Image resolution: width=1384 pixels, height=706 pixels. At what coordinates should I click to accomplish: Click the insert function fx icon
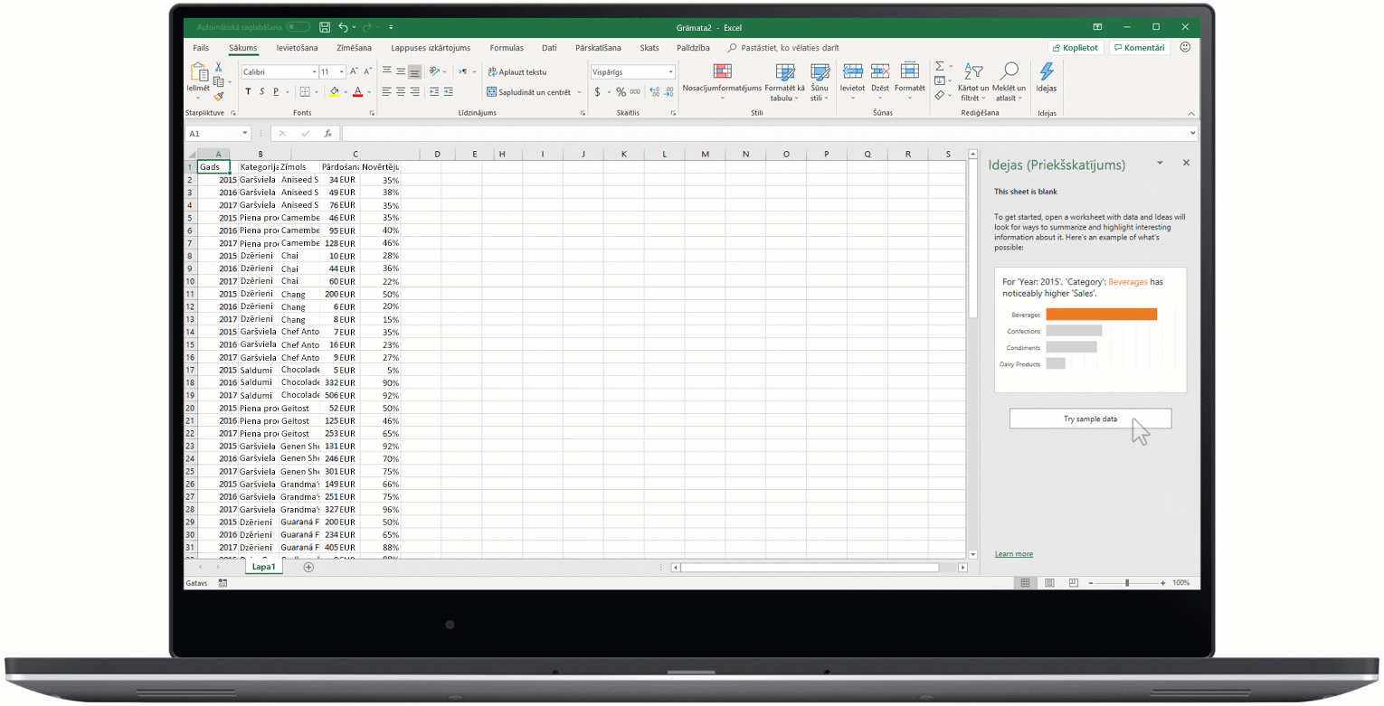pyautogui.click(x=327, y=134)
